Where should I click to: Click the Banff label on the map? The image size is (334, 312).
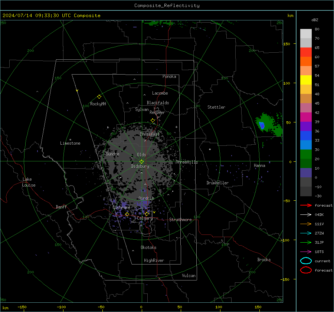click(x=61, y=207)
